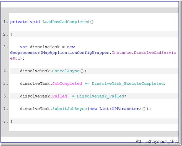Click the Geoprocessor class name

pyautogui.click(x=25, y=53)
